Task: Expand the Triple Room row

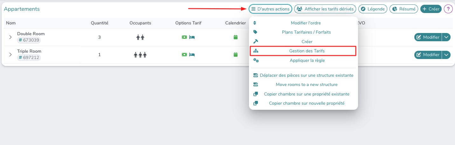Action: 10,55
